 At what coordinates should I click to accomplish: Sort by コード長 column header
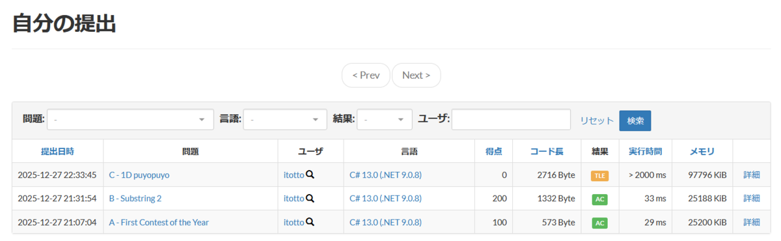547,151
